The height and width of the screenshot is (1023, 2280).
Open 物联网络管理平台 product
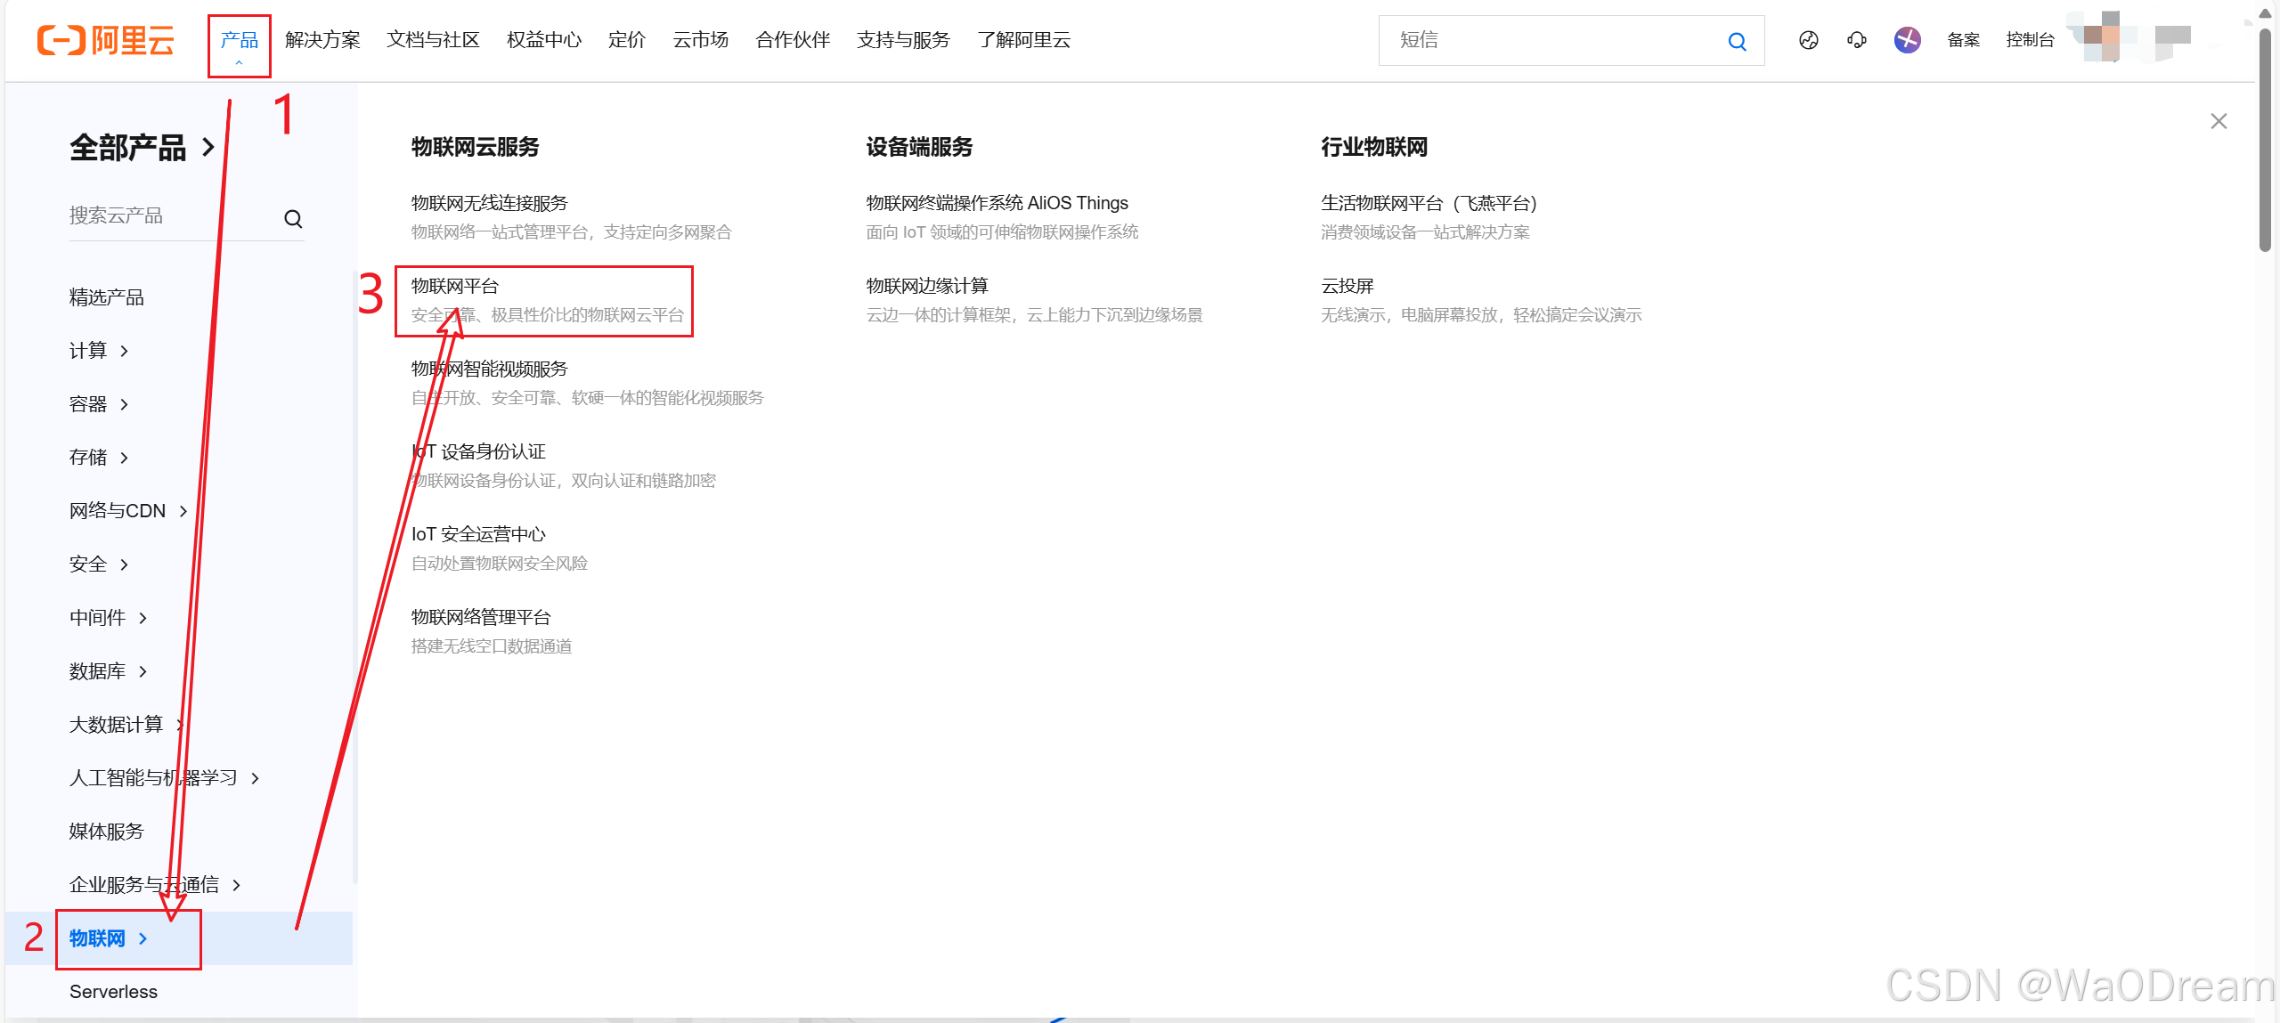point(481,617)
